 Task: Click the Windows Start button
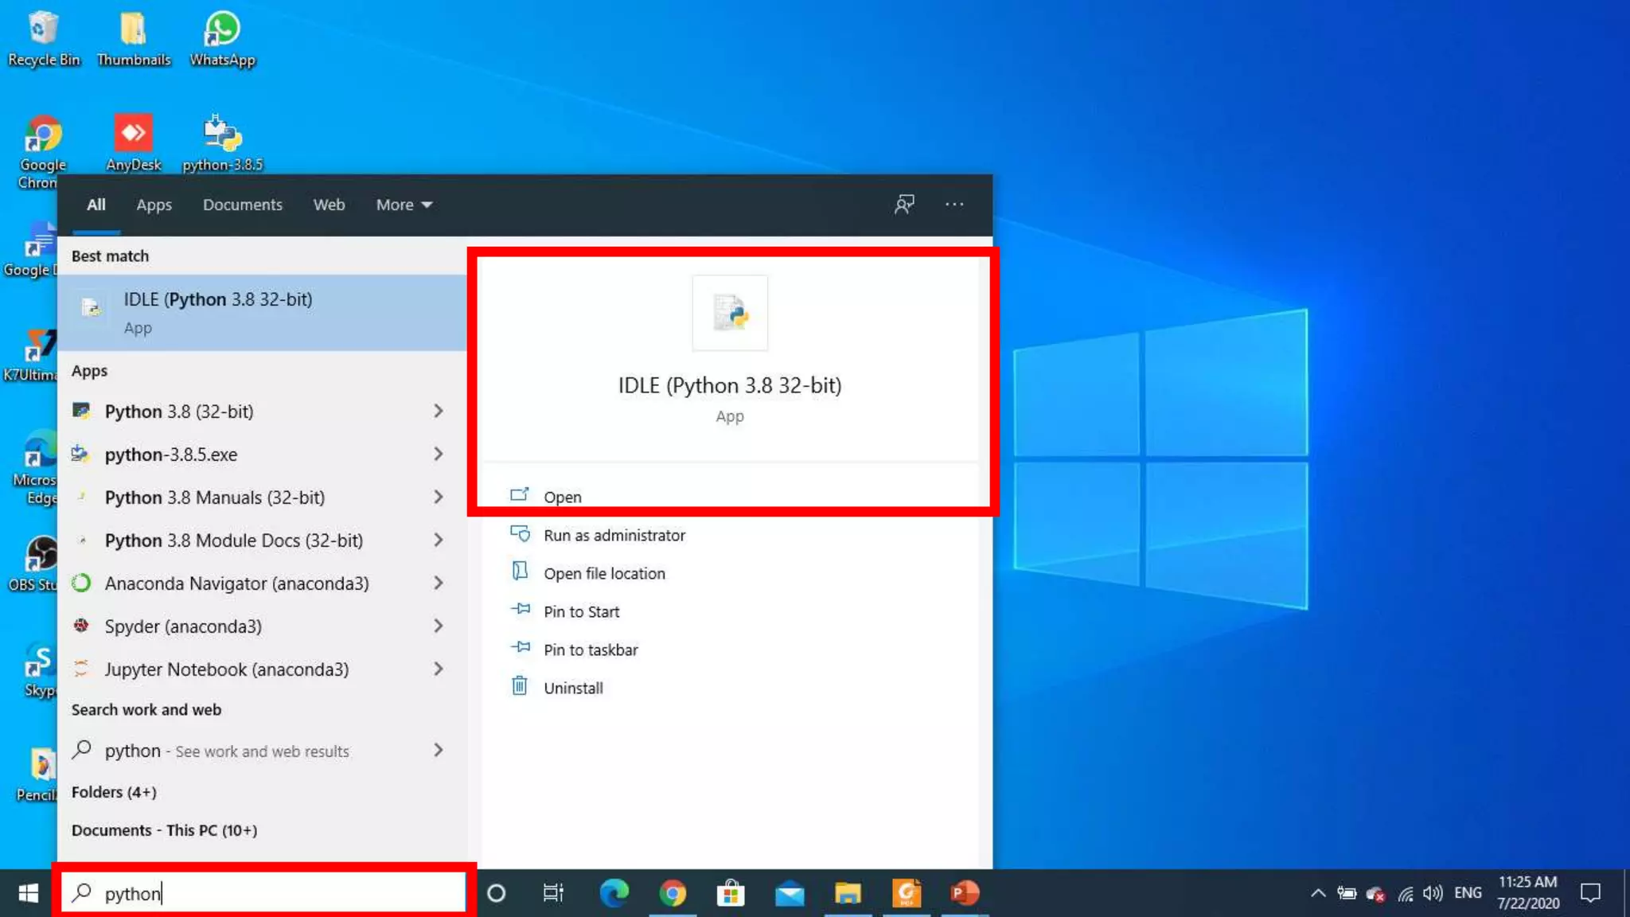click(29, 893)
